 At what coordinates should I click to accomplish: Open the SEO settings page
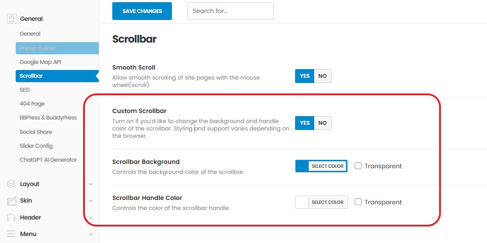[25, 90]
